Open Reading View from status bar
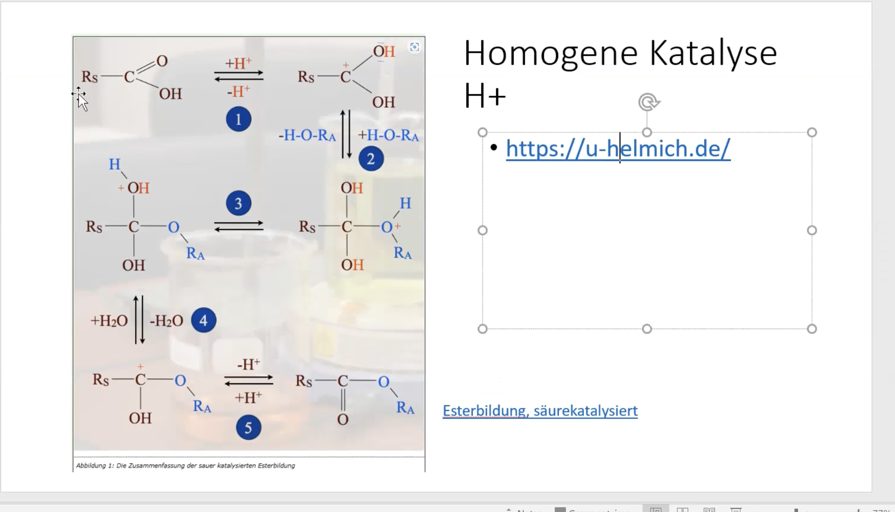 [x=709, y=510]
